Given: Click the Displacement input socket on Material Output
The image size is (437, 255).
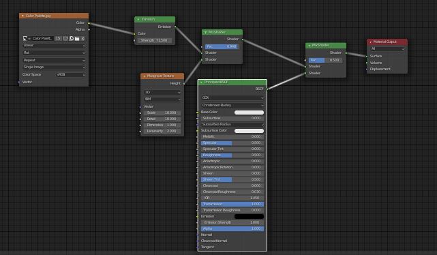Looking at the screenshot, I should 367,69.
